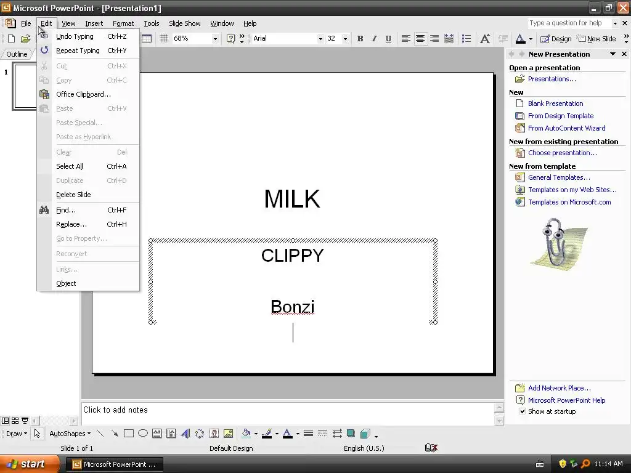Viewport: 631px width, 473px height.
Task: Click the Line Color brush swatch
Action: [267, 433]
